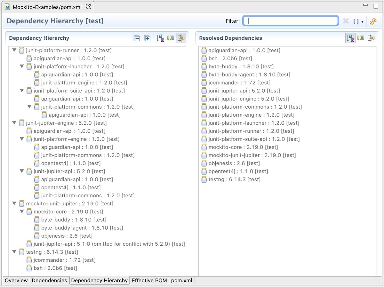Collapse the junit-platform-launcher node
The width and height of the screenshot is (384, 287).
[x=22, y=66]
